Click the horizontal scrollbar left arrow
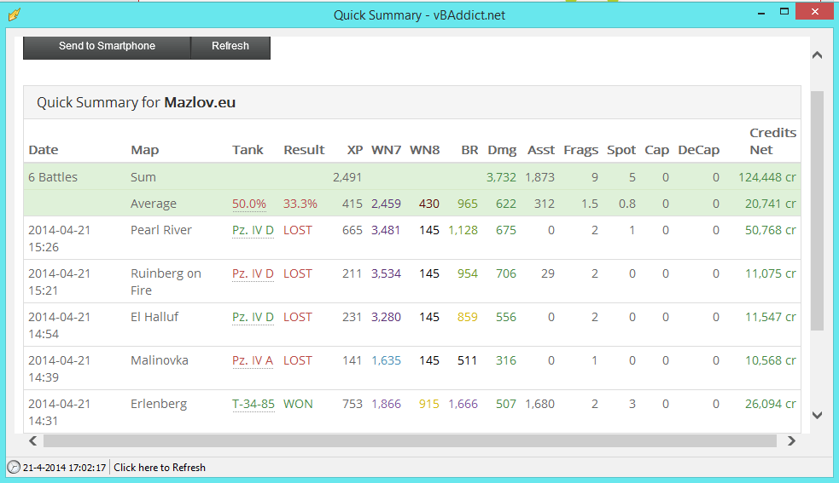The height and width of the screenshot is (483, 839). pos(33,440)
